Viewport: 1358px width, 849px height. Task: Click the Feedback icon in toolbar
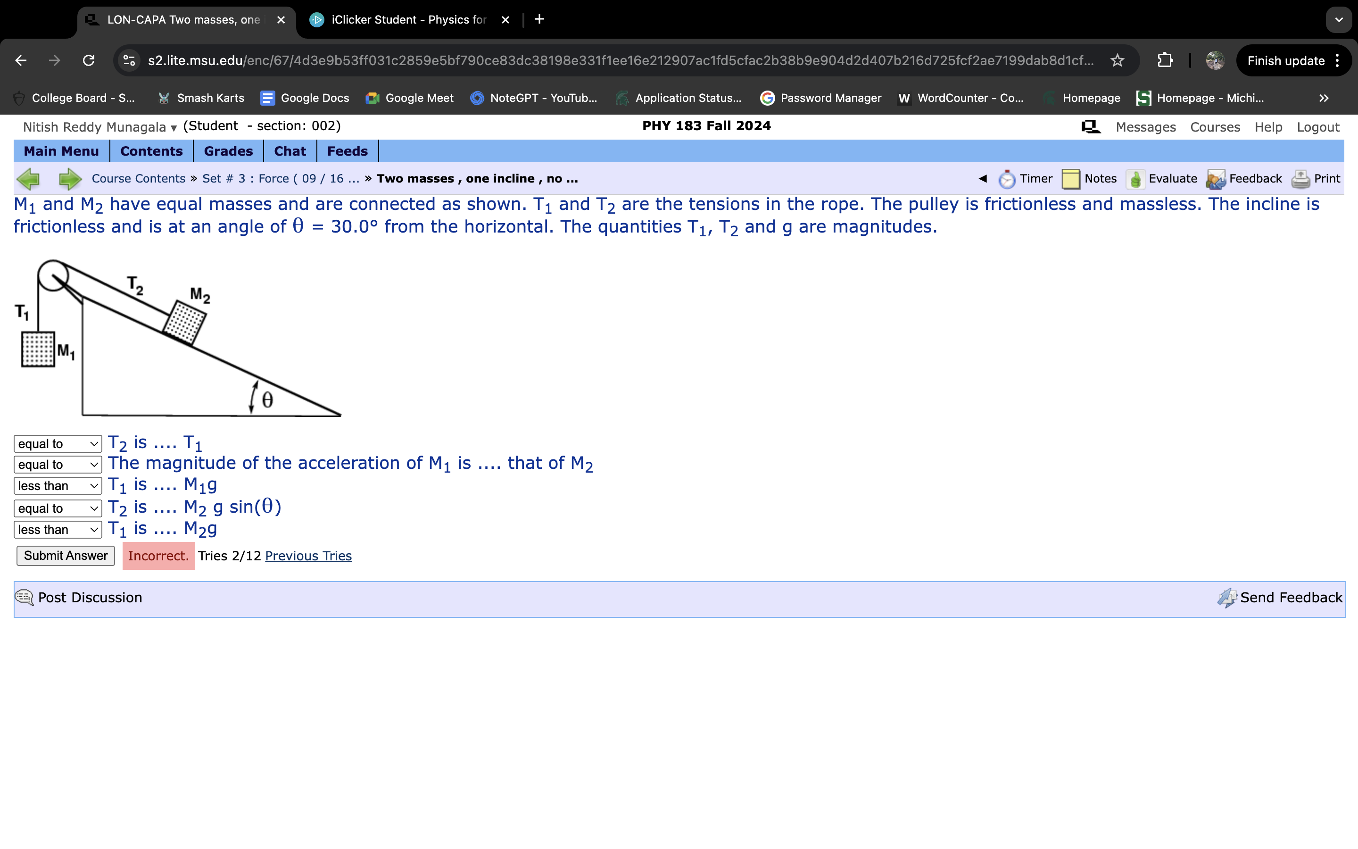point(1216,179)
